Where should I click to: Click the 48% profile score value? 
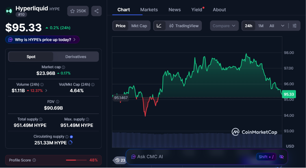click(x=93, y=160)
